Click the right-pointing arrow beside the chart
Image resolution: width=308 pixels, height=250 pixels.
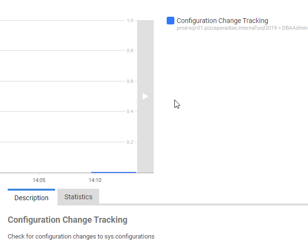point(145,96)
